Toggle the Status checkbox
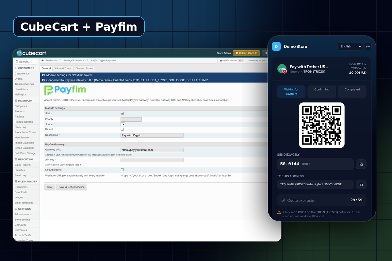 (x=122, y=113)
